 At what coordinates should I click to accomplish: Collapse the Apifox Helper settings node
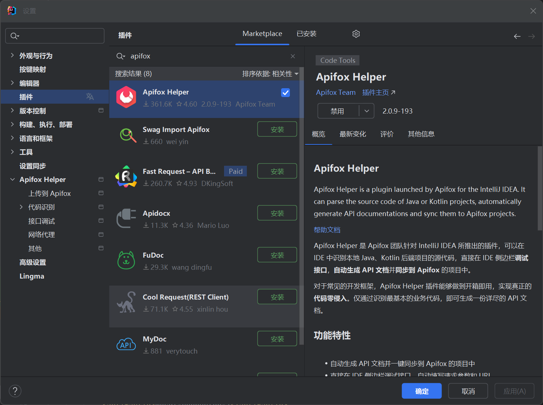12,179
